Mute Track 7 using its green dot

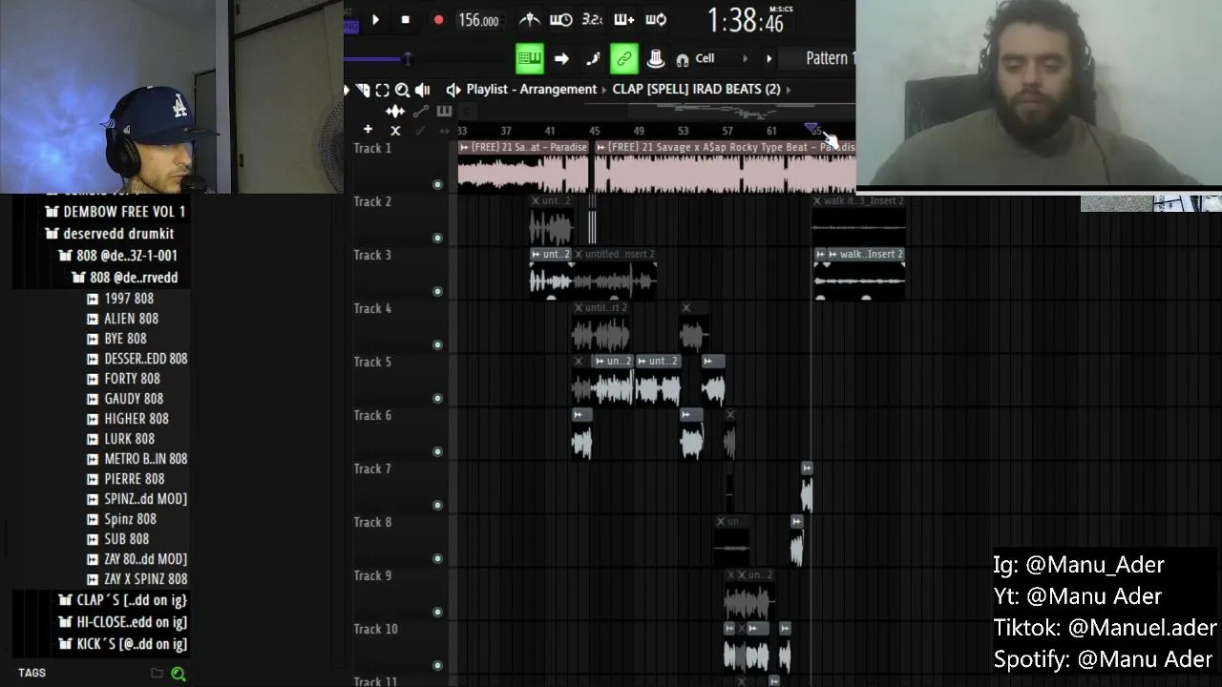click(437, 505)
